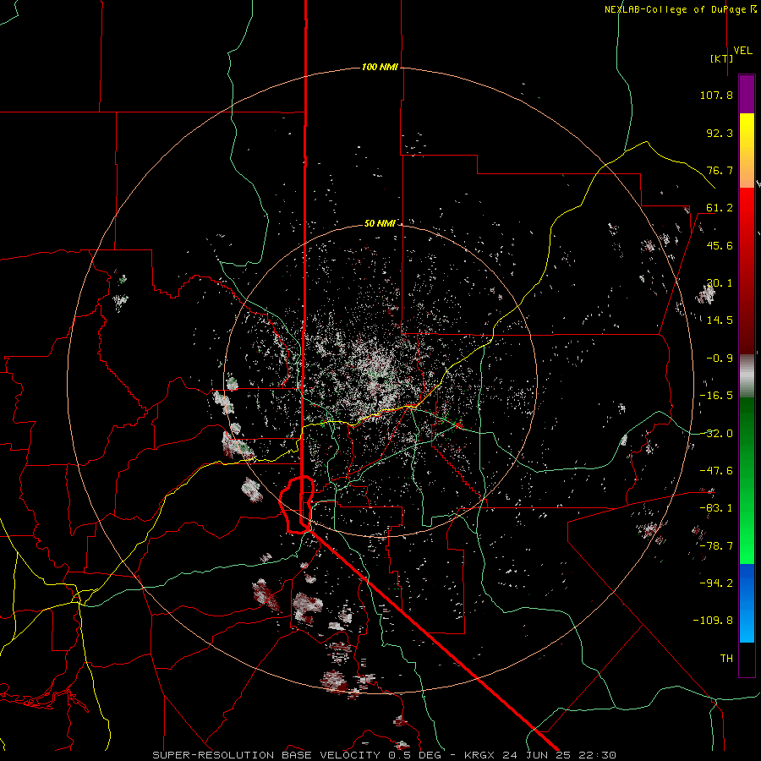Image resolution: width=761 pixels, height=761 pixels.
Task: Select the 61.2 scale value
Action: coord(720,208)
